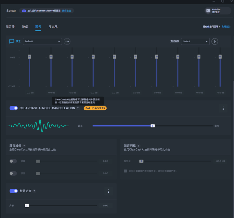Click the 獲得邀請 Discord invite link

[66, 11]
